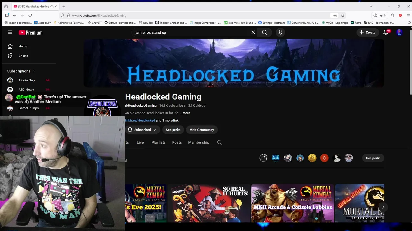This screenshot has height=231, width=412.
Task: Open the linktr.ee/Headlocked link
Action: pos(140,120)
